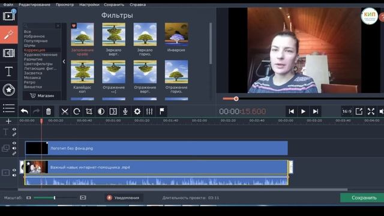Add a new track with plus icon

pyautogui.click(x=8, y=121)
